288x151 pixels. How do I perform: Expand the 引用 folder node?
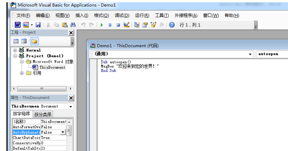click(x=22, y=73)
